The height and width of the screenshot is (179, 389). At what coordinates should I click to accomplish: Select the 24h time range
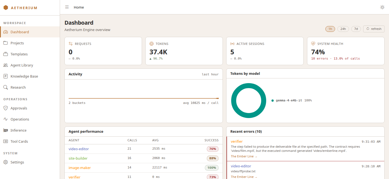point(343,29)
